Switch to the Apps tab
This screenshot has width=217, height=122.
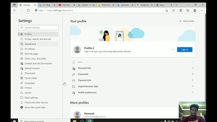pos(162,5)
